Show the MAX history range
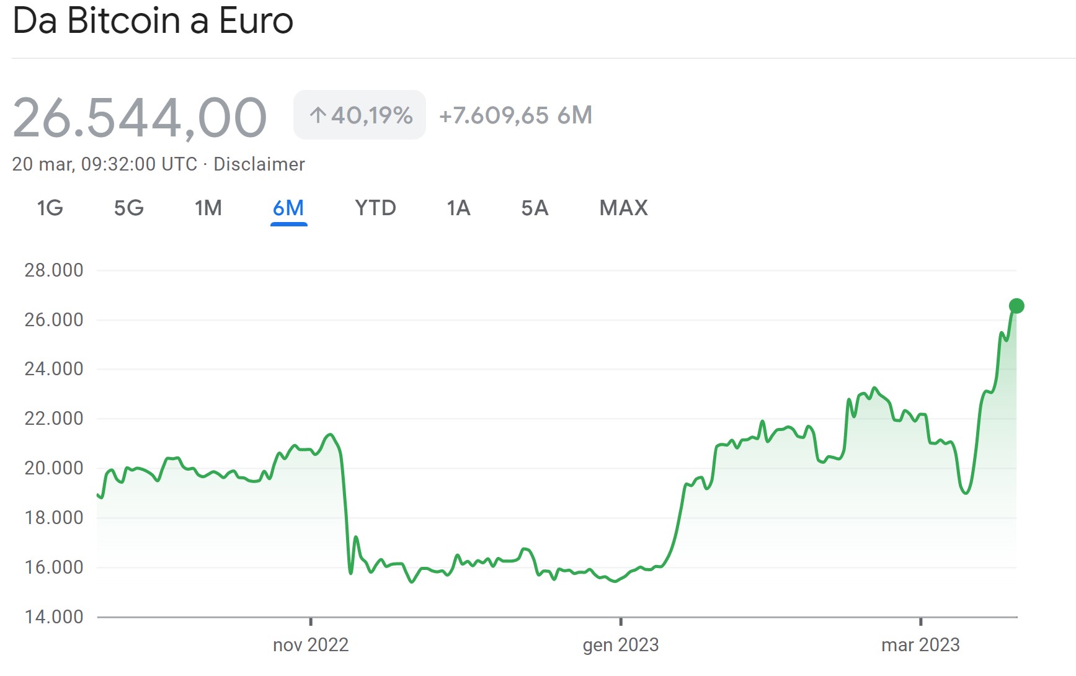This screenshot has width=1076, height=676. coord(623,208)
